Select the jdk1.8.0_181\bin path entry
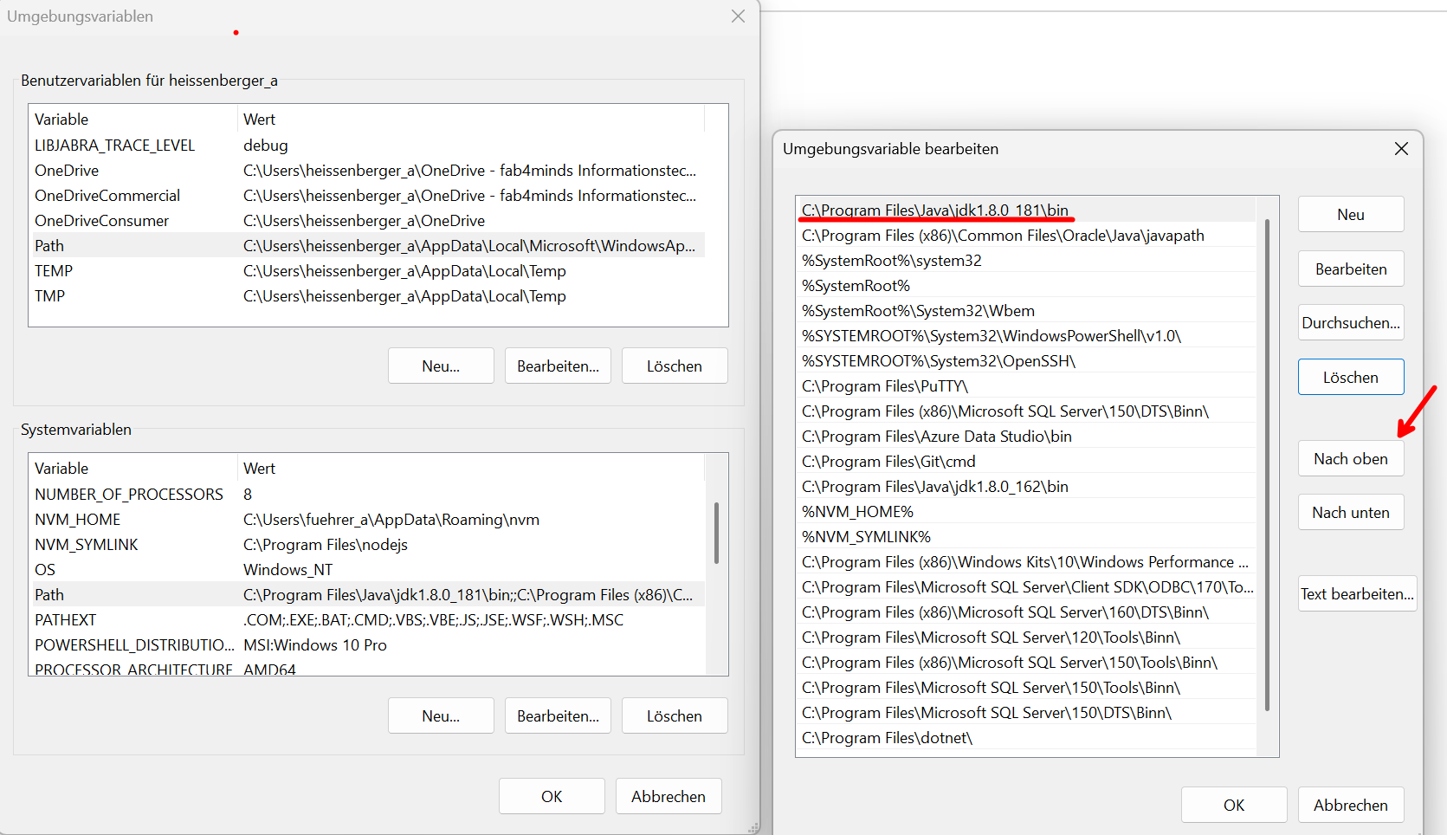The height and width of the screenshot is (835, 1447). (x=935, y=210)
